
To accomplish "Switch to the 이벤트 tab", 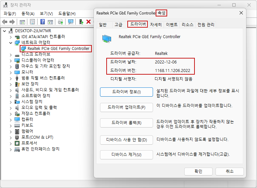I will coord(171,25).
